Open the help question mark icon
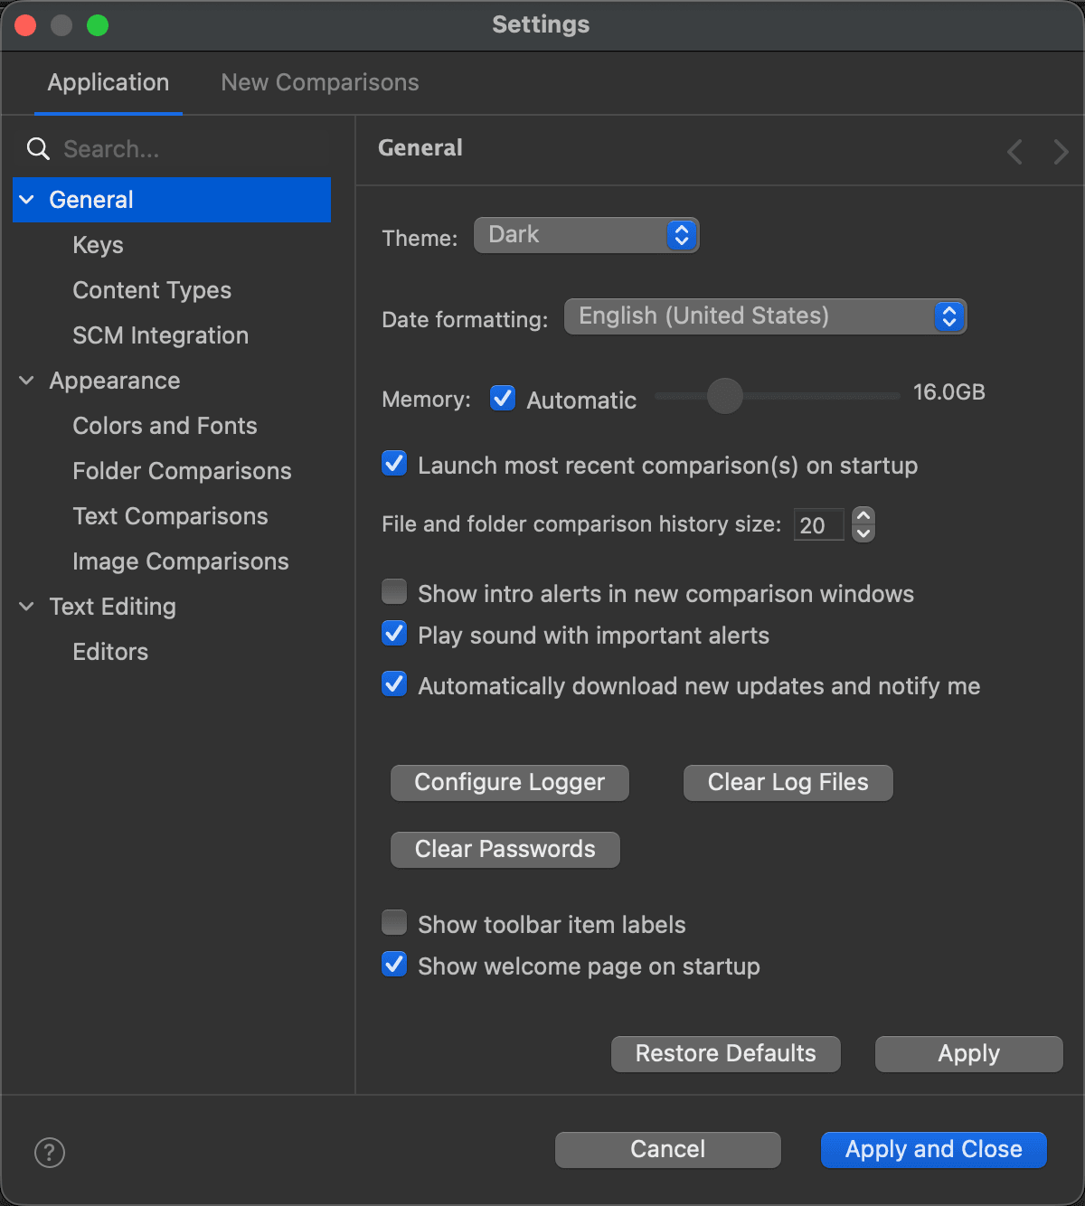 pyautogui.click(x=50, y=1153)
